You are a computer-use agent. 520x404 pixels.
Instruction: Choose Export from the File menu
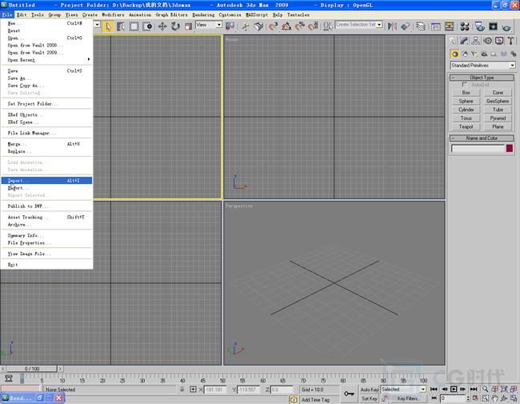pyautogui.click(x=46, y=188)
